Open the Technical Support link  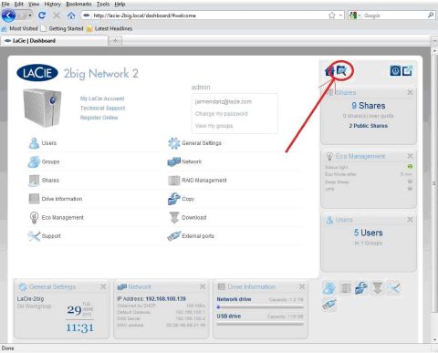(x=102, y=108)
